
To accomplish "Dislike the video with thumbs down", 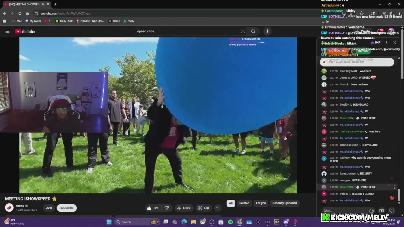I will [167, 208].
